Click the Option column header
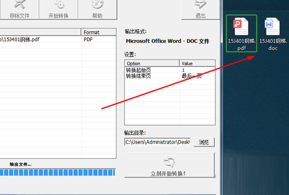The image size is (289, 195). (152, 63)
